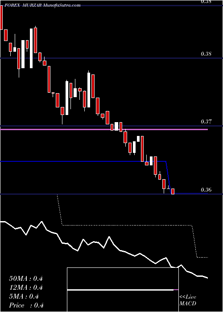
Task: Click the Price : 0.4 label
Action: (x=26, y=305)
